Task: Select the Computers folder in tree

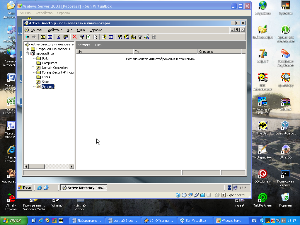Action: point(50,63)
